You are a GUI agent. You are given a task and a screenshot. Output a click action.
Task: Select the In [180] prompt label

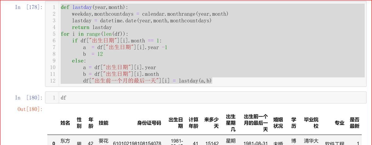pos(29,97)
